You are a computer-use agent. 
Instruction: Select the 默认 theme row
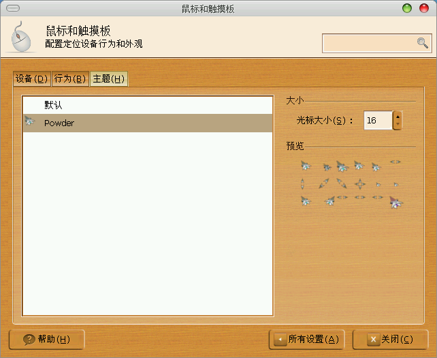pyautogui.click(x=148, y=105)
